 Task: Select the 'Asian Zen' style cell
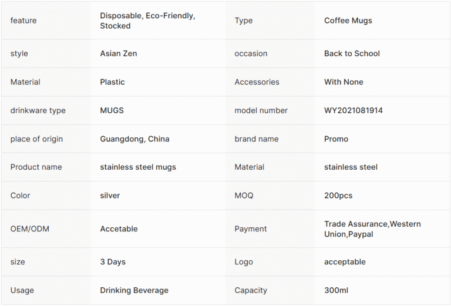118,53
